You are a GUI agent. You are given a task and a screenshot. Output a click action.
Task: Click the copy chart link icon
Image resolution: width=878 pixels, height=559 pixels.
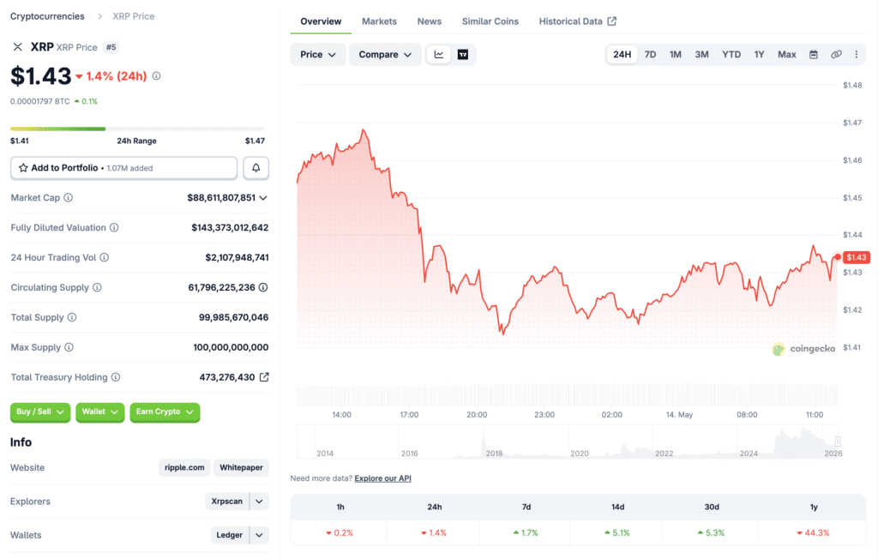click(836, 54)
